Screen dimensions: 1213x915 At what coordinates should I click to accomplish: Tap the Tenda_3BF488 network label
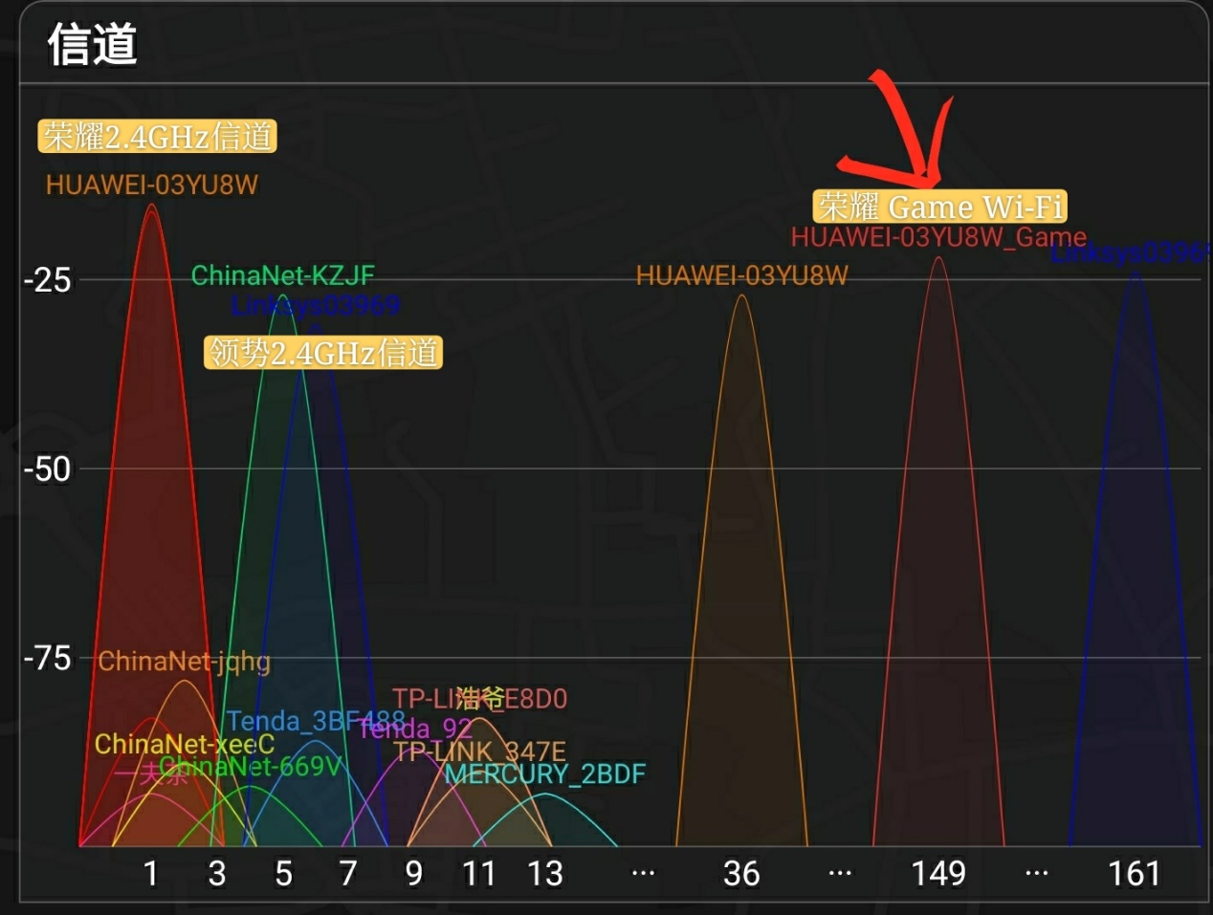tap(316, 720)
